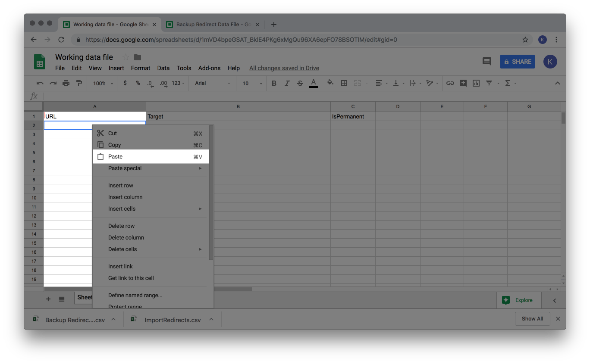This screenshot has width=590, height=364.
Task: Click the filter icon in toolbar
Action: coord(489,83)
